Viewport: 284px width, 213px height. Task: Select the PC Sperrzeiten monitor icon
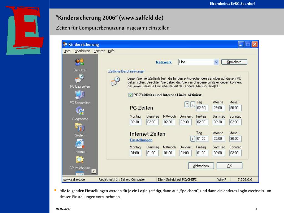click(80, 95)
